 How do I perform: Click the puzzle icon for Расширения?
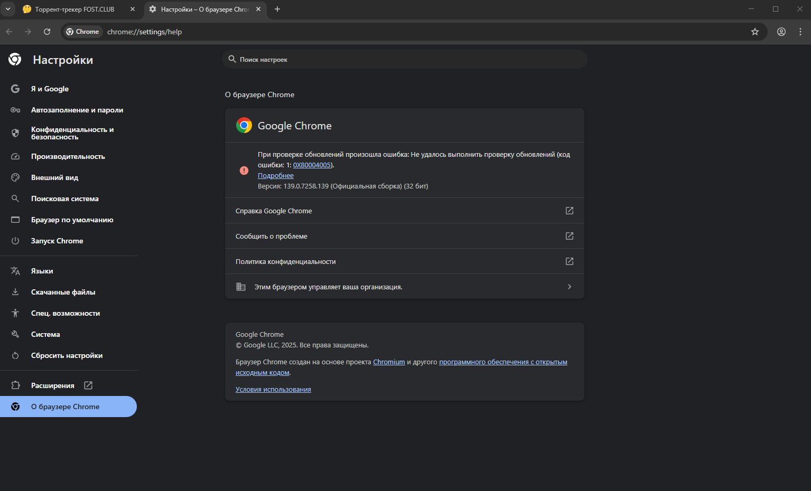15,385
